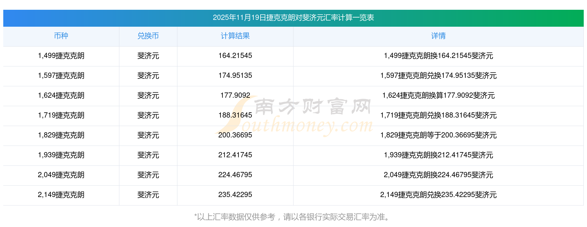Screen dimensions: 587x227
Task: Click 斐济元 in the 2,149捷克克朗 row
Action: point(148,195)
